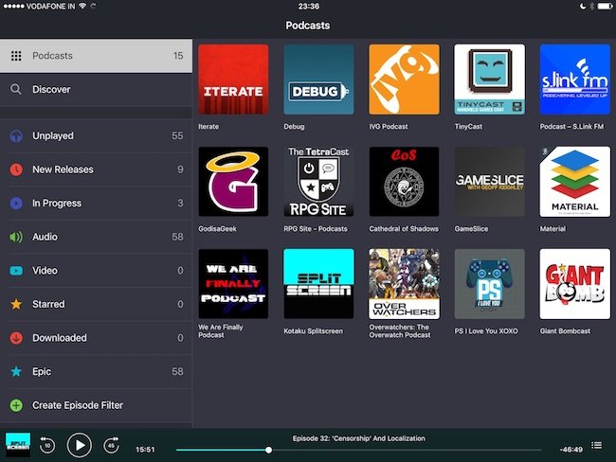This screenshot has width=616, height=462.
Task: Click the Podcasts count 15
Action: [x=178, y=56]
